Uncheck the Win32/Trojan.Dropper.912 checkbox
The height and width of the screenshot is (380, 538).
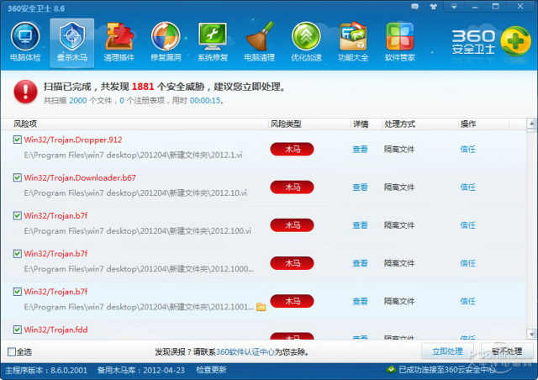pos(18,140)
